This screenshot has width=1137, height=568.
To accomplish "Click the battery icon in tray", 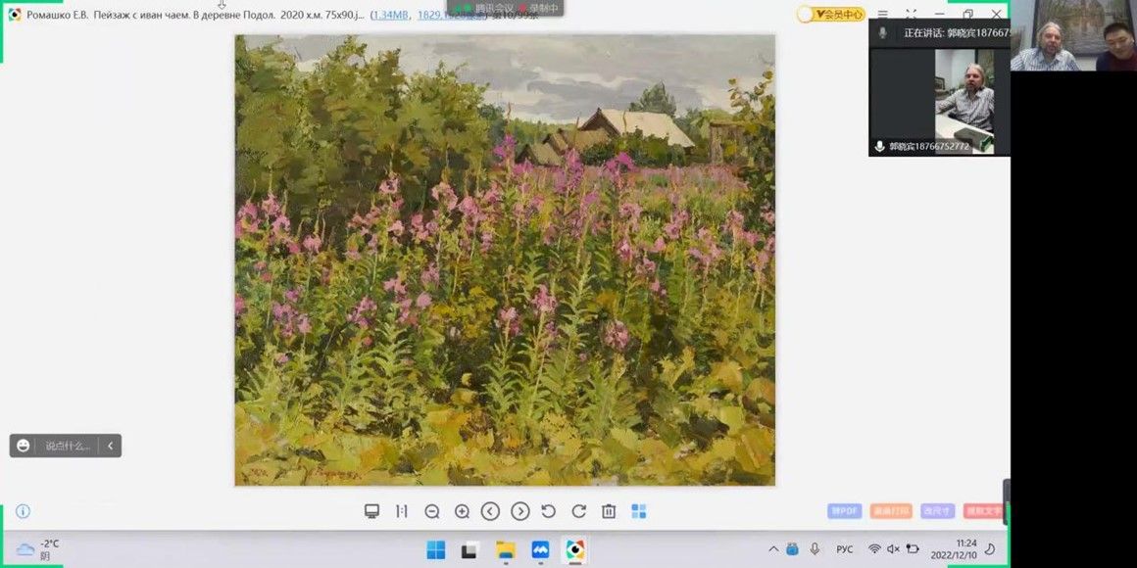I will coord(913,549).
